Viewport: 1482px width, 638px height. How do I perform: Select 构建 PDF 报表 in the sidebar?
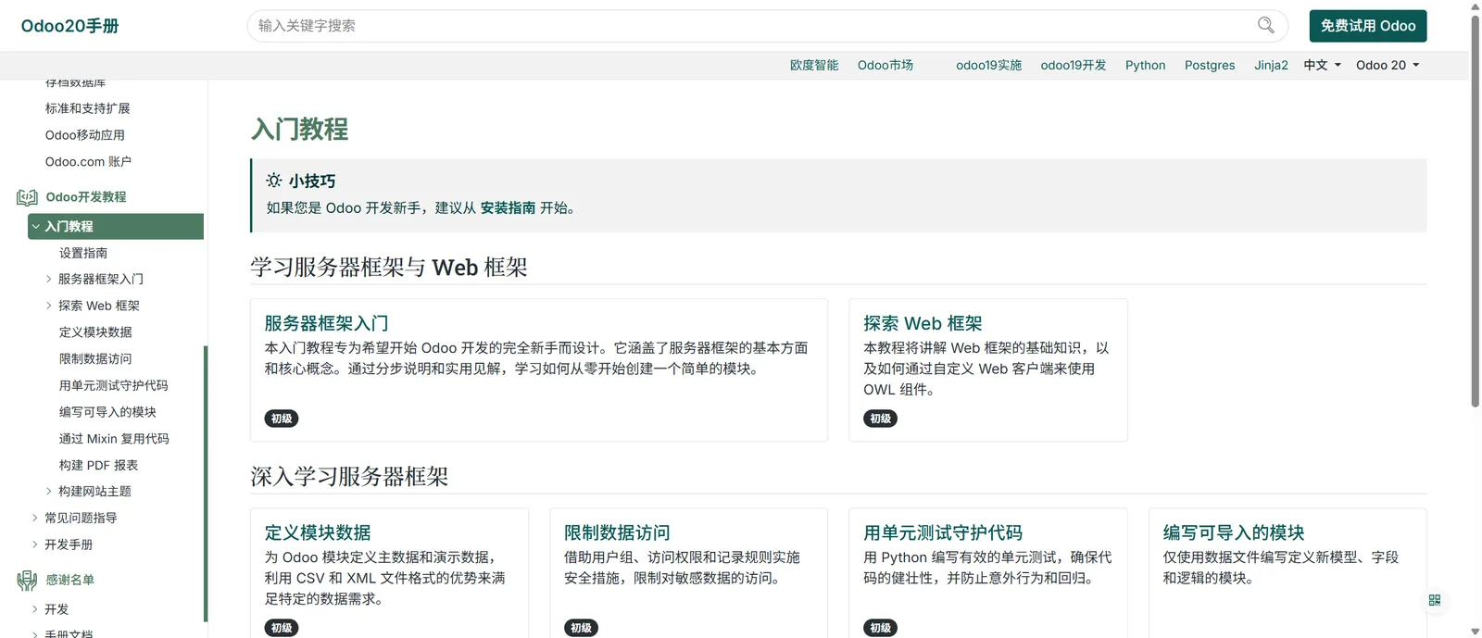[98, 465]
